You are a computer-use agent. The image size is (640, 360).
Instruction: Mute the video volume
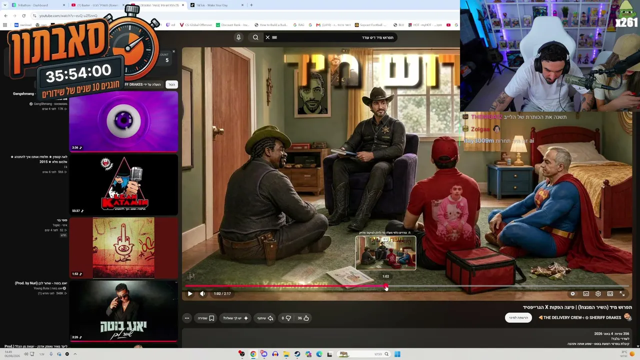click(202, 293)
